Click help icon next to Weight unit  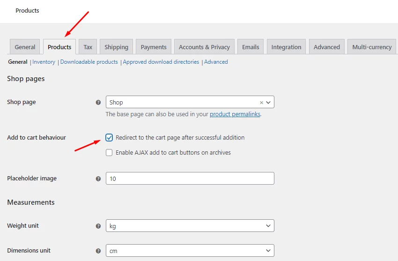(x=98, y=226)
